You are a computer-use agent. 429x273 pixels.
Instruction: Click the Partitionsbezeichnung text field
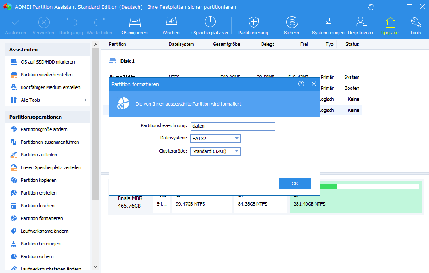(x=232, y=126)
